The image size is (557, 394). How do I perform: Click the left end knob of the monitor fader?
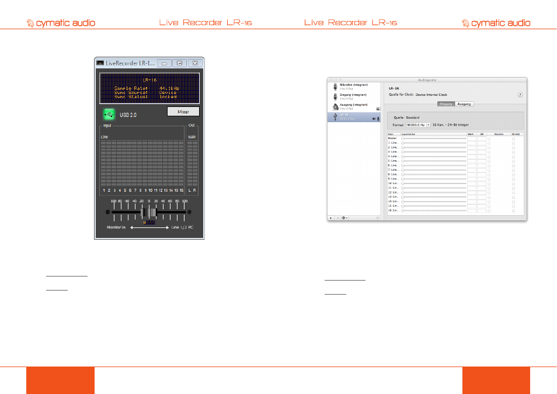click(x=107, y=212)
